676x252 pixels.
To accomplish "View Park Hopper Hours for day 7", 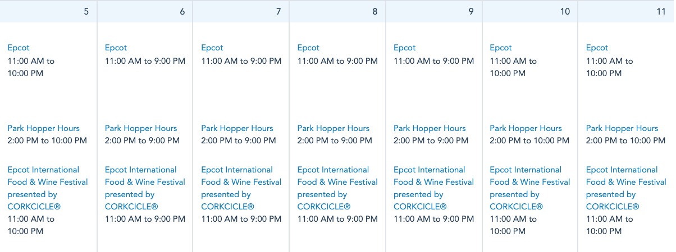I will (x=237, y=129).
